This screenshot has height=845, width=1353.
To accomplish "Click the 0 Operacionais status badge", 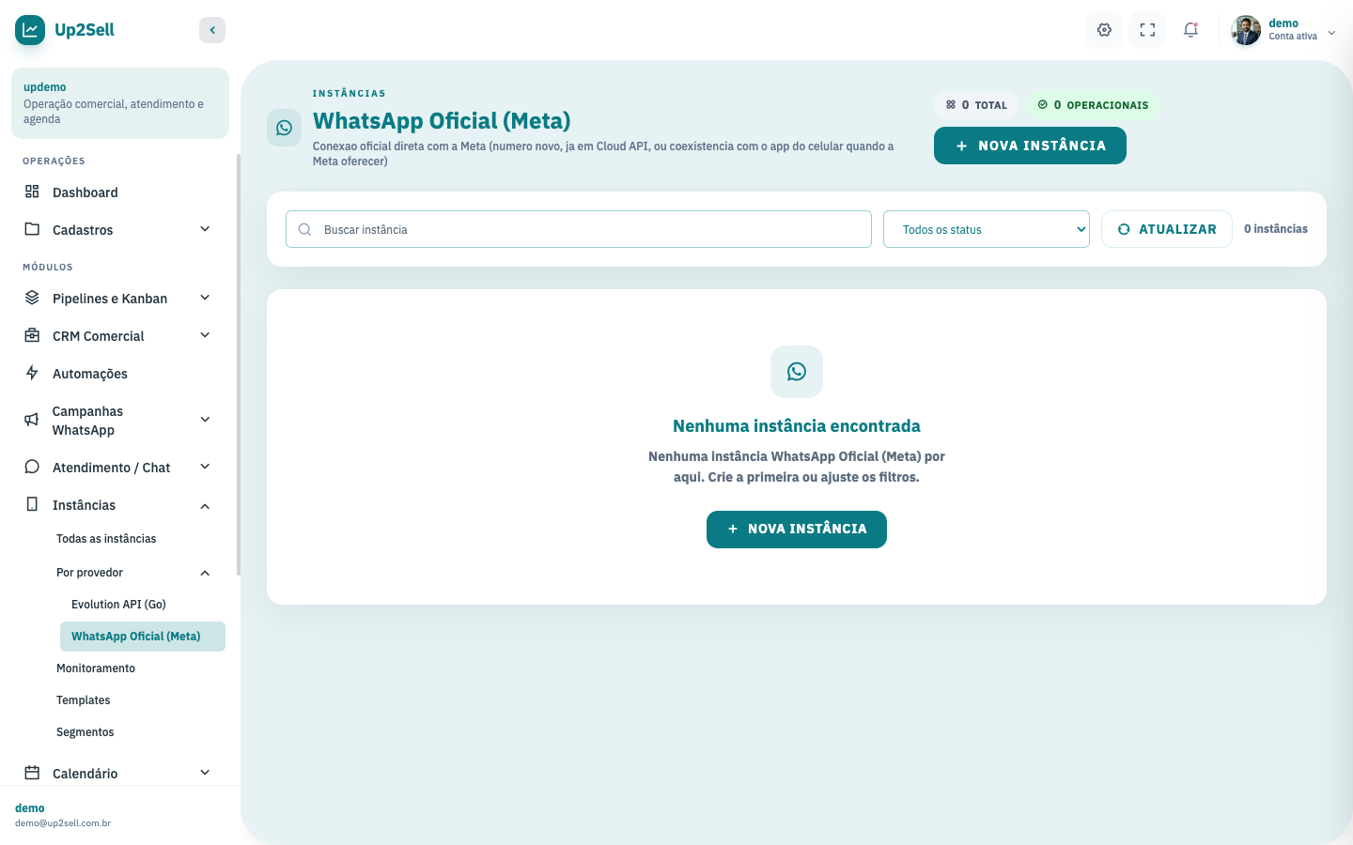I will click(x=1093, y=105).
